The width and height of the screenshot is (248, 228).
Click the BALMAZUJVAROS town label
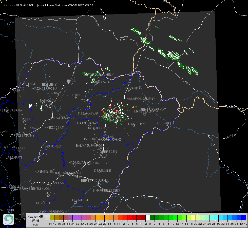(x=89, y=145)
